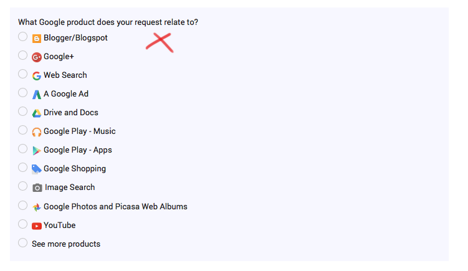Screen dimensions: 468x271
Task: Click the 'Google Photos and Picasa Web Albums' label
Action: [x=115, y=207]
